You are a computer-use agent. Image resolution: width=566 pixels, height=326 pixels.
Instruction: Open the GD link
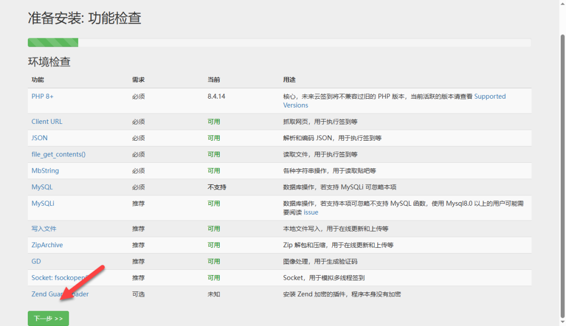click(x=36, y=261)
